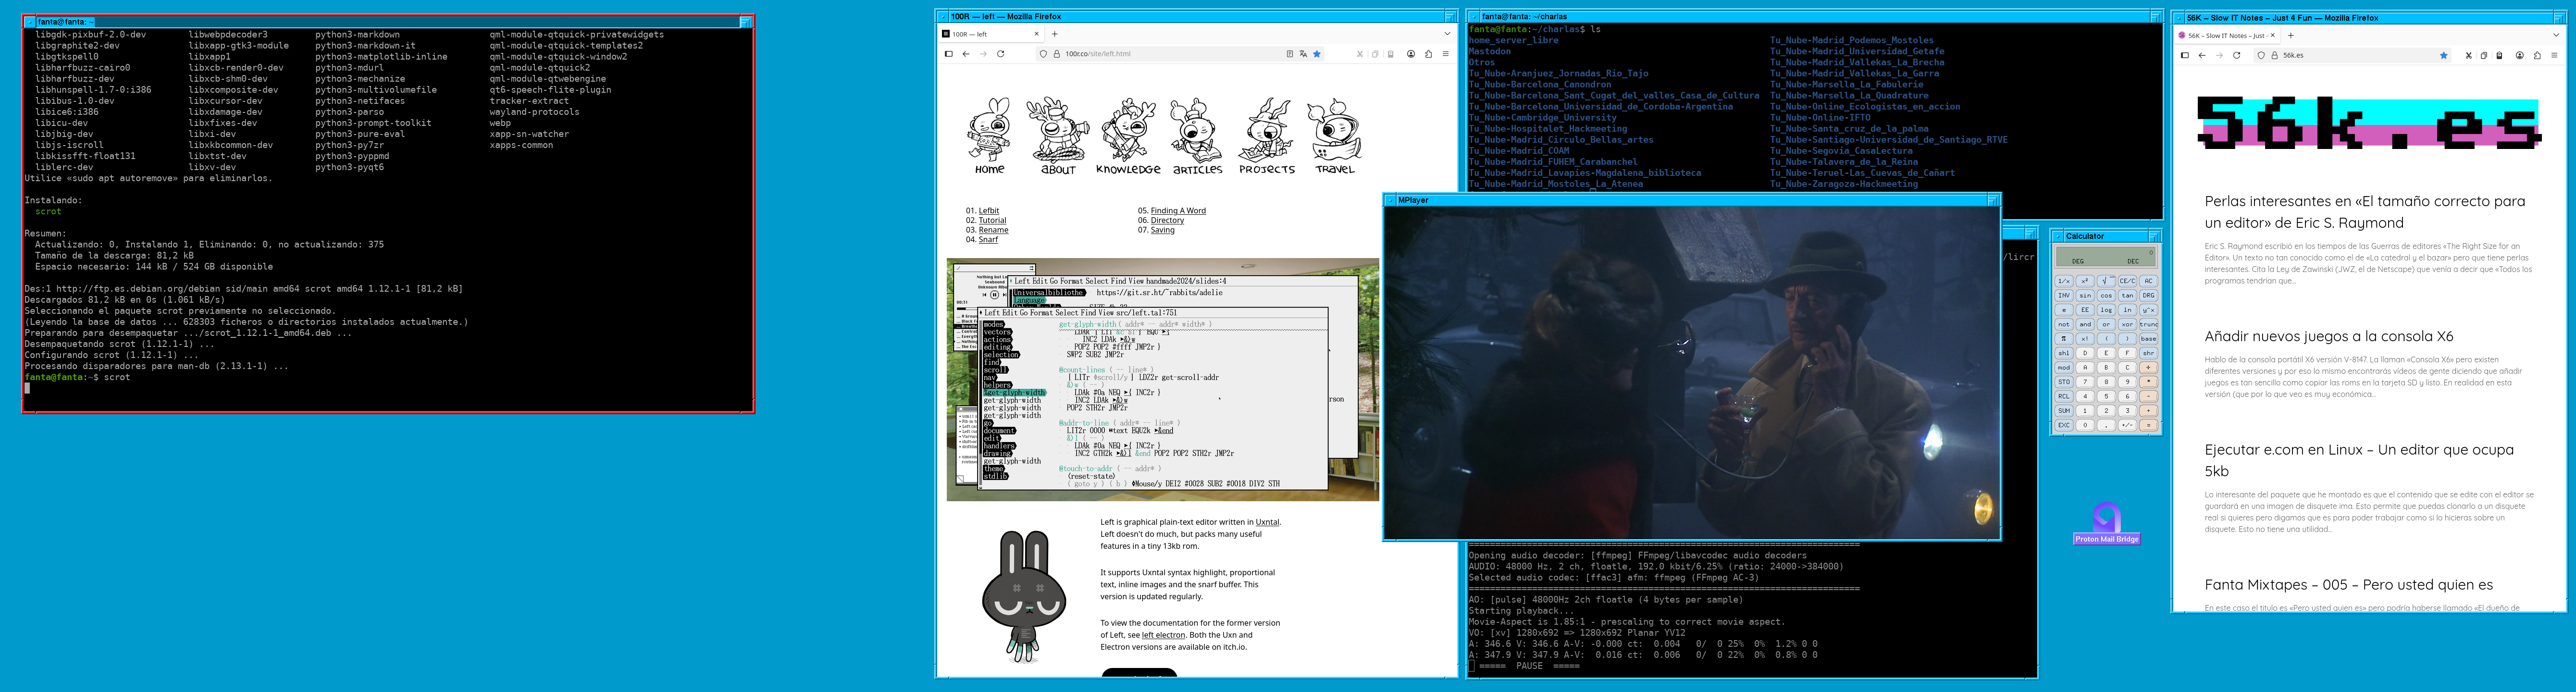Open the Firefox hamburger menu in the 100R window
Screen dimensions: 2576x692
pos(1445,54)
